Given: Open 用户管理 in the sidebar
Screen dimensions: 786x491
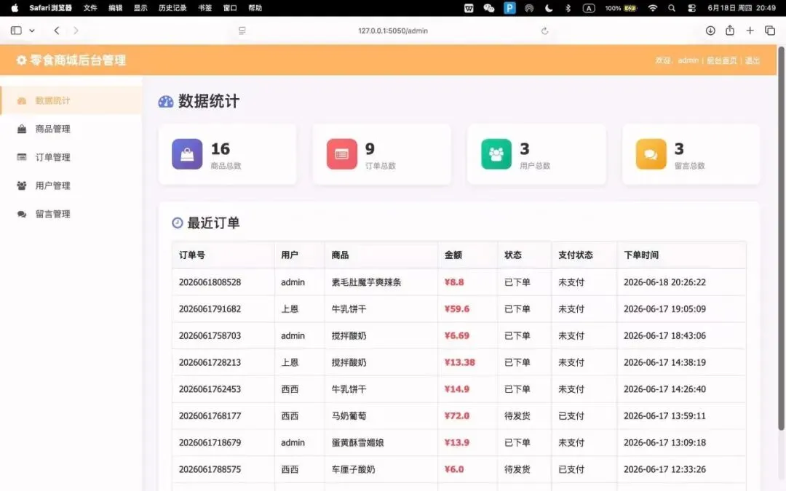Looking at the screenshot, I should 71,185.
